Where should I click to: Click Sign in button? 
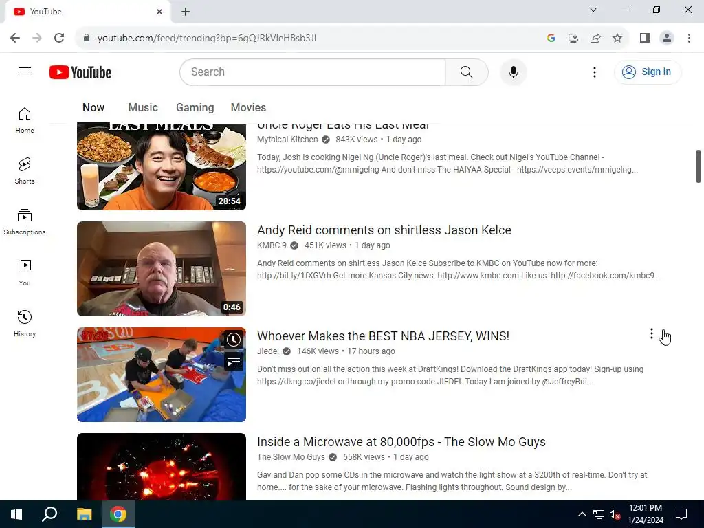click(648, 71)
